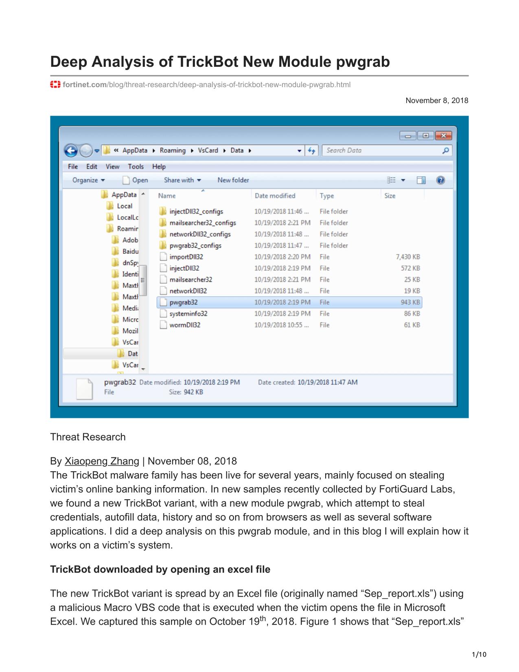This screenshot has width=519, height=672.
Task: Open the File menu
Action: click(x=73, y=167)
